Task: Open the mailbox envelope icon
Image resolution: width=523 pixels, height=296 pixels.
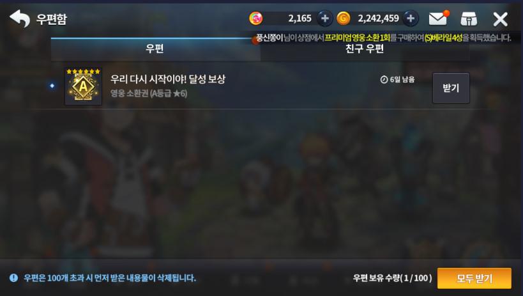Action: (x=439, y=18)
